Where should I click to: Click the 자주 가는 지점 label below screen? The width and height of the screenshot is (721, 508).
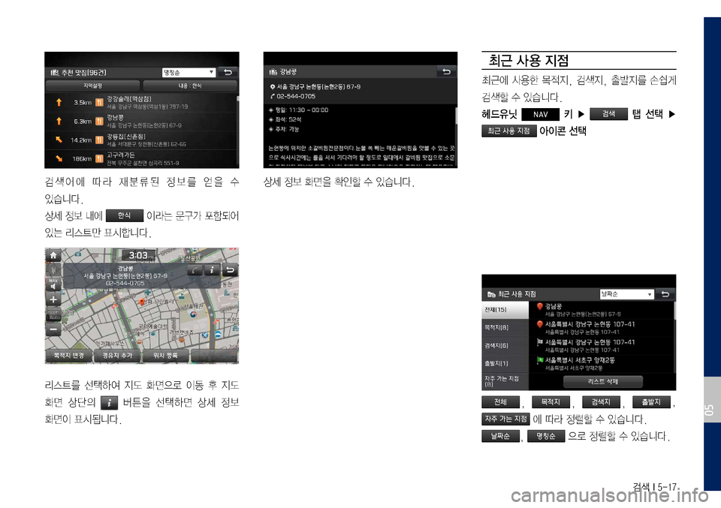505,419
